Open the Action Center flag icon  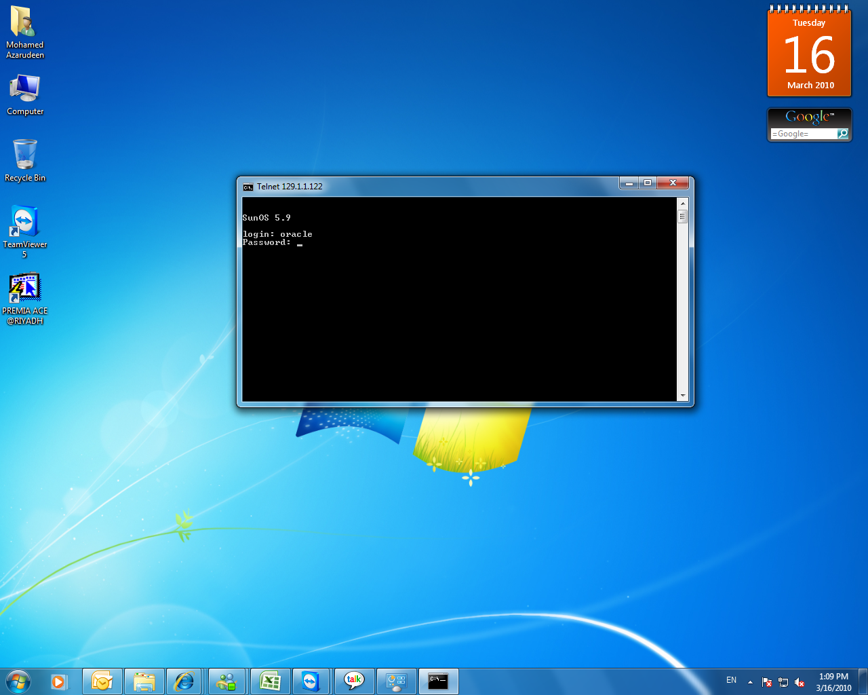(767, 682)
